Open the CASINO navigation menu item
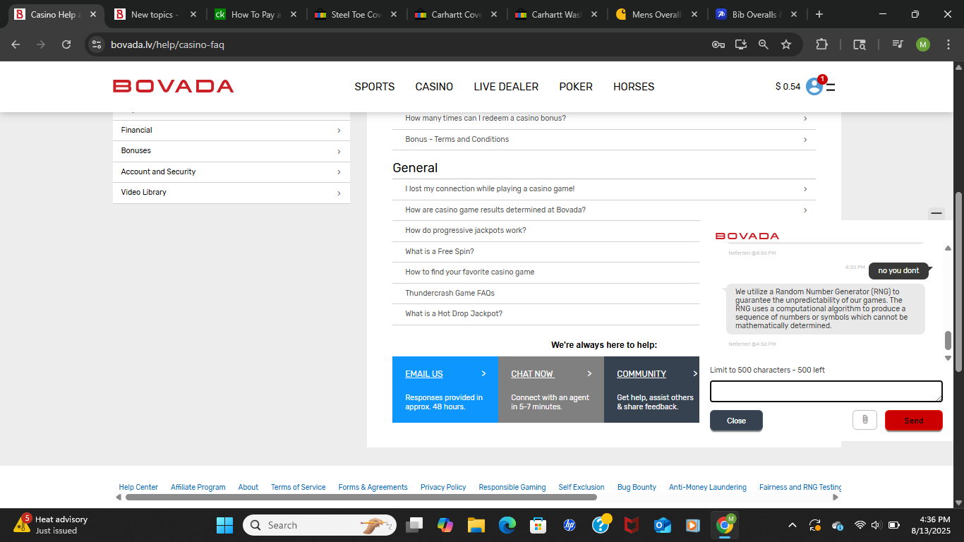Screen dimensions: 964x542 tap(434, 87)
